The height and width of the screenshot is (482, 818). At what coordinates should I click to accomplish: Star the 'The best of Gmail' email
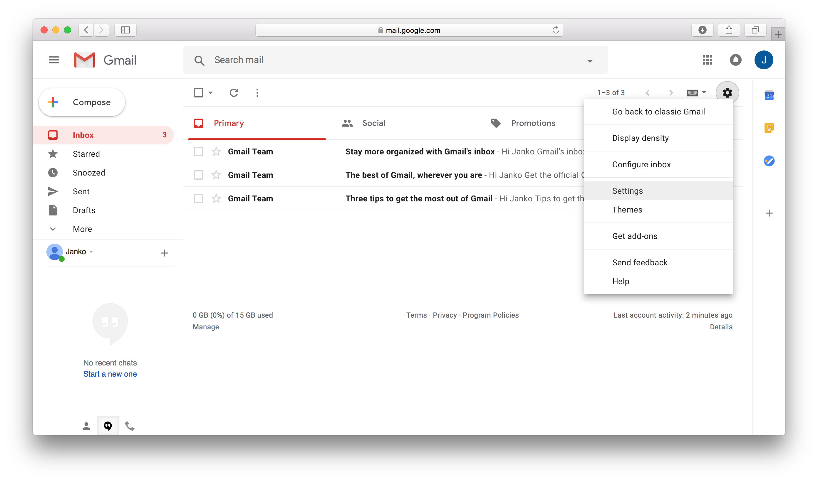point(216,175)
